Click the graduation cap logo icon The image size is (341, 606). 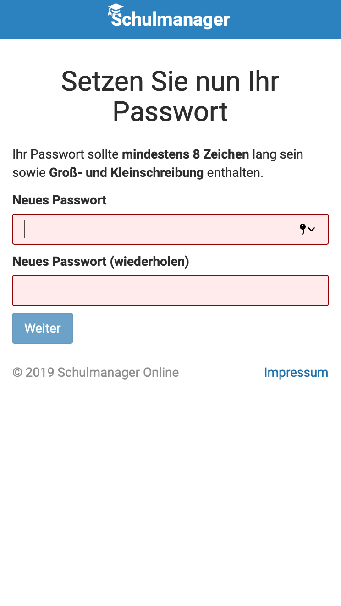click(115, 11)
